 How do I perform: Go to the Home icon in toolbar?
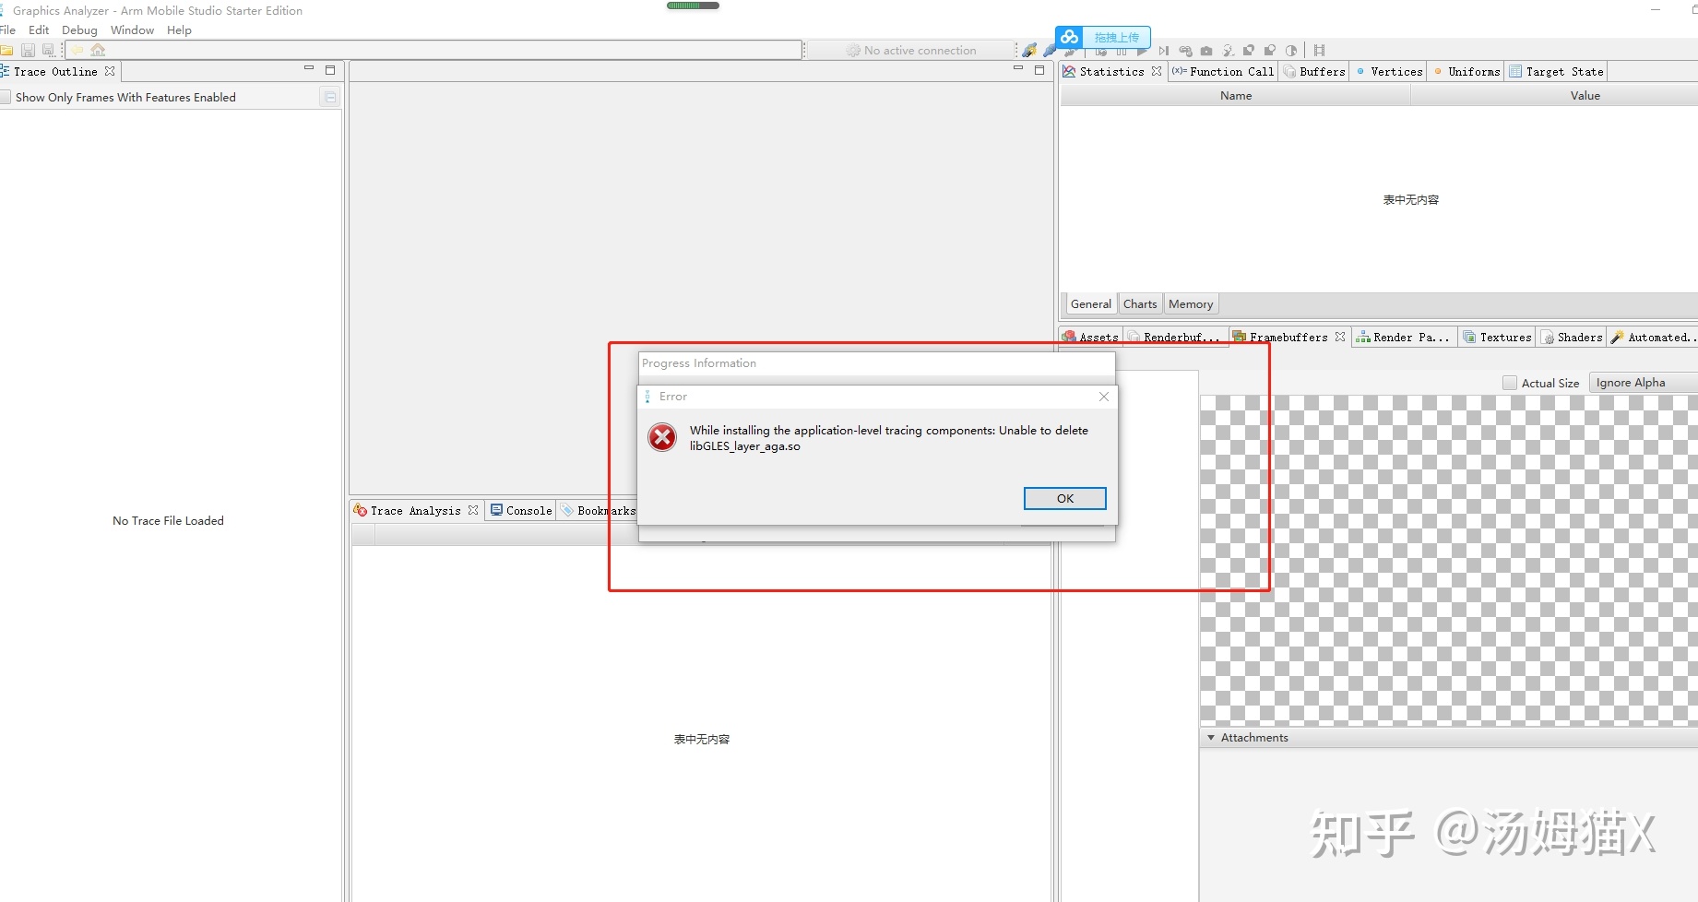[98, 50]
